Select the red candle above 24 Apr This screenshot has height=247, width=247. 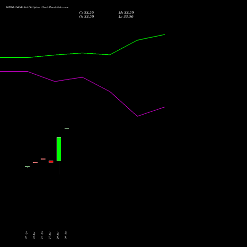point(43,159)
